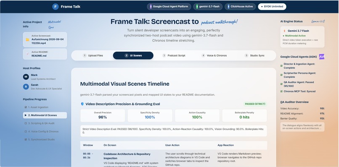Open the Upload Files step tab
339x167 pixels.
pyautogui.click(x=93, y=55)
